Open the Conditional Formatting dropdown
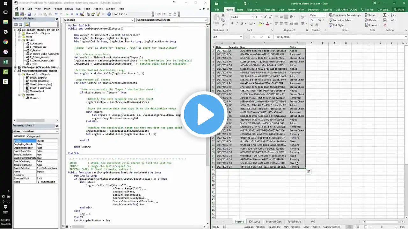 pos(346,15)
